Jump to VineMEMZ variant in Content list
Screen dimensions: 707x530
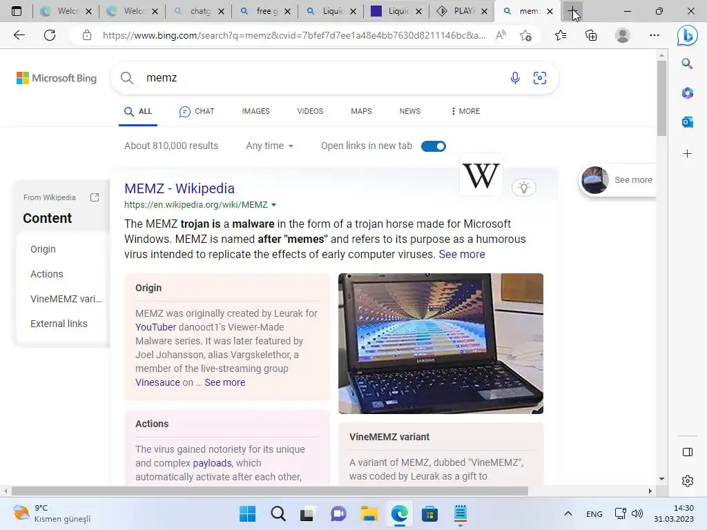pos(66,299)
